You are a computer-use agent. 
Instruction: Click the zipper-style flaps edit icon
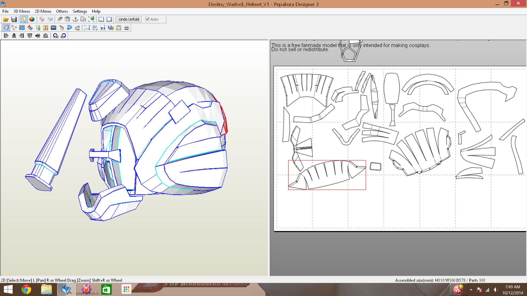[22, 28]
